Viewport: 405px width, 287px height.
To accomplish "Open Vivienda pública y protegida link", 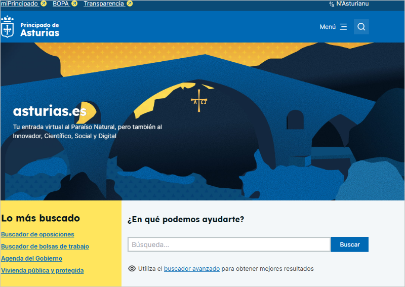I will click(x=43, y=270).
